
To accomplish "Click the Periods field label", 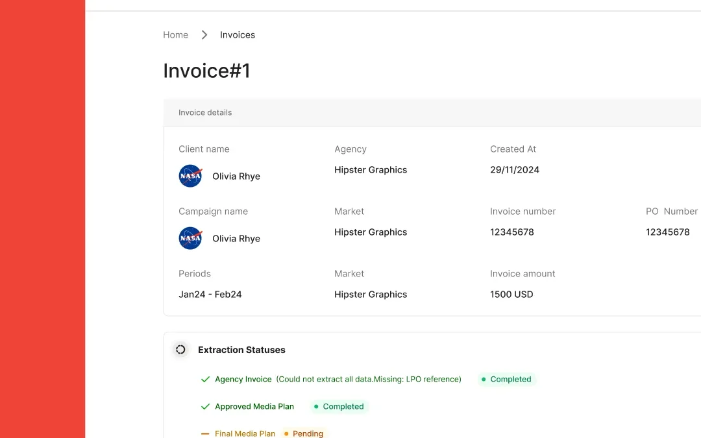I will 195,274.
